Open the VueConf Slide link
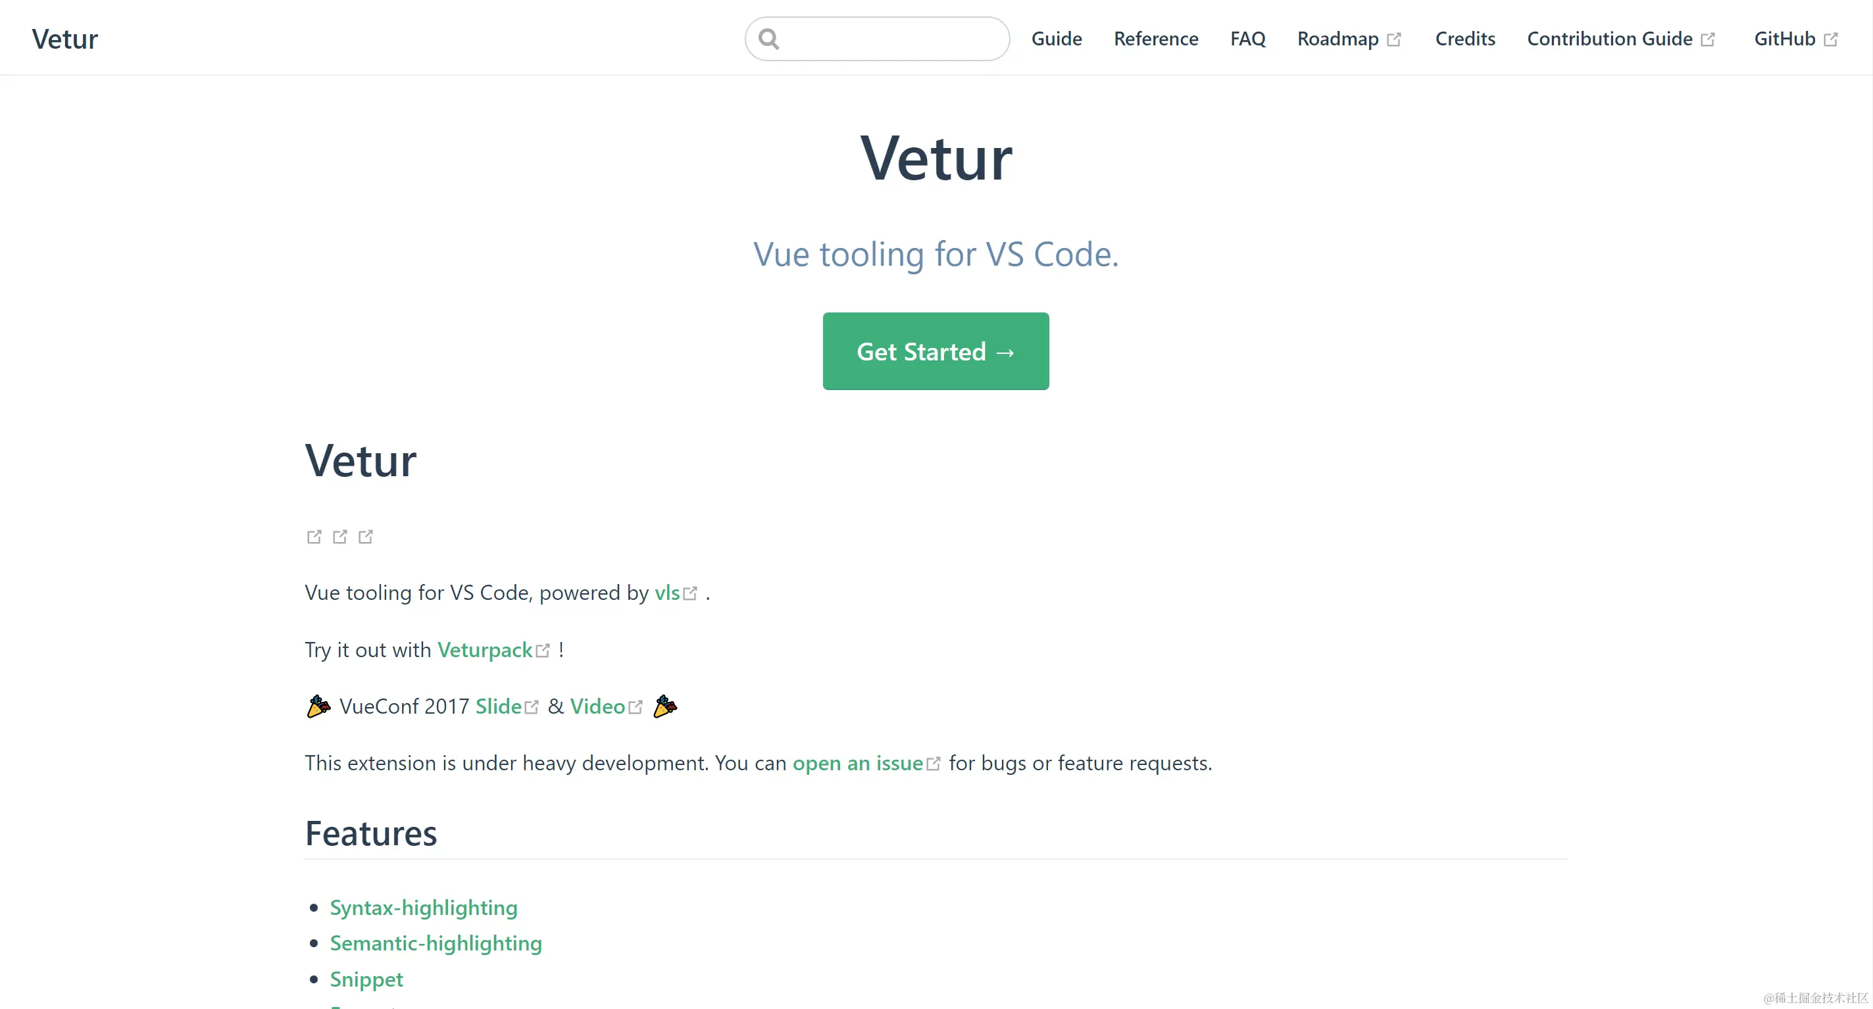Viewport: 1873px width, 1009px height. (x=498, y=706)
